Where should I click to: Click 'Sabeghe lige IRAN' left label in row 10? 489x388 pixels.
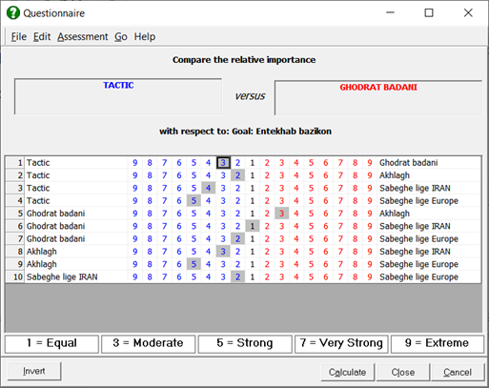(x=62, y=277)
